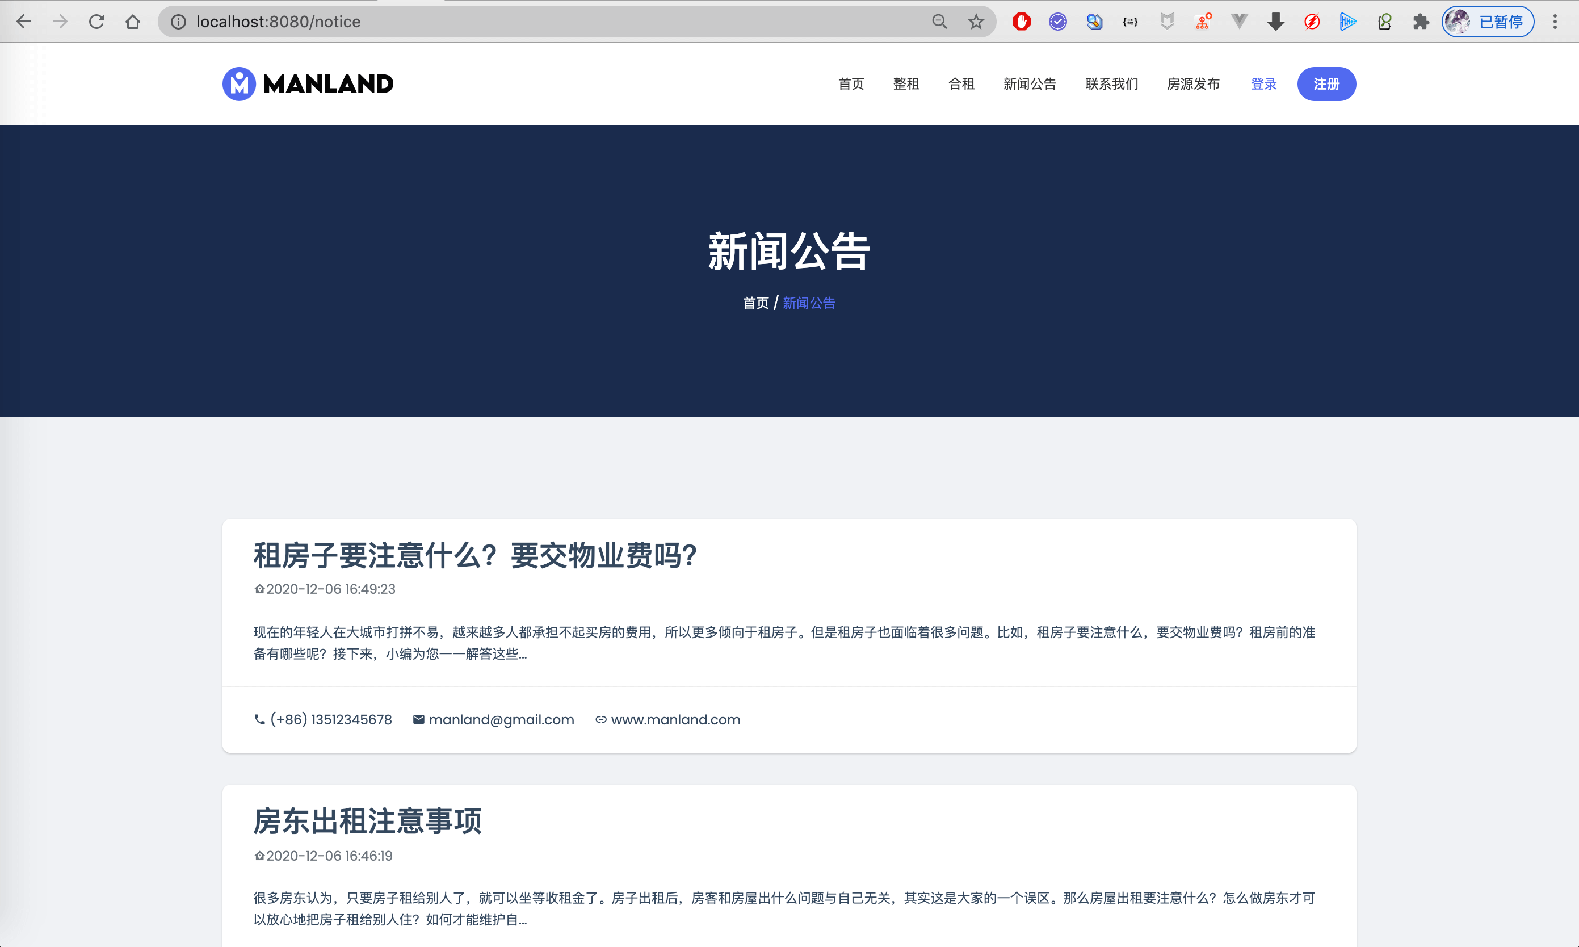1579x947 pixels.
Task: Open Chrome three-dot menu
Action: pos(1555,22)
